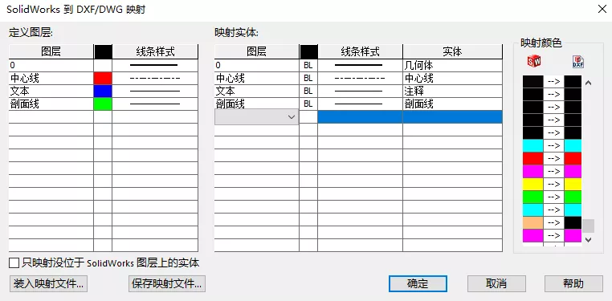Click 线条样式 column header in 定义图层 table
Screen dimensions: 612x301
155,51
